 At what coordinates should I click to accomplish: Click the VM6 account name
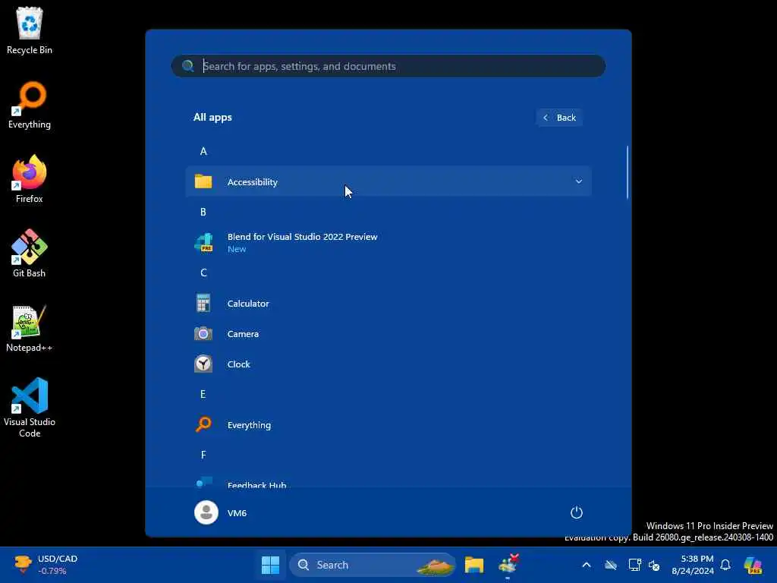tap(237, 512)
